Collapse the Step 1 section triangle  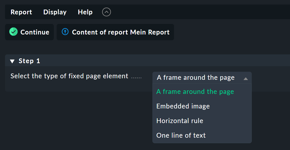click(x=12, y=61)
